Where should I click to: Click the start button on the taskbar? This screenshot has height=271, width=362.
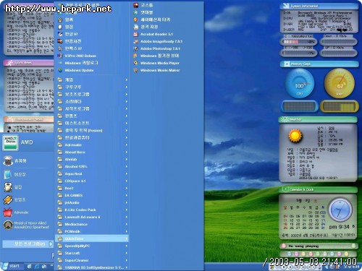tap(12, 266)
